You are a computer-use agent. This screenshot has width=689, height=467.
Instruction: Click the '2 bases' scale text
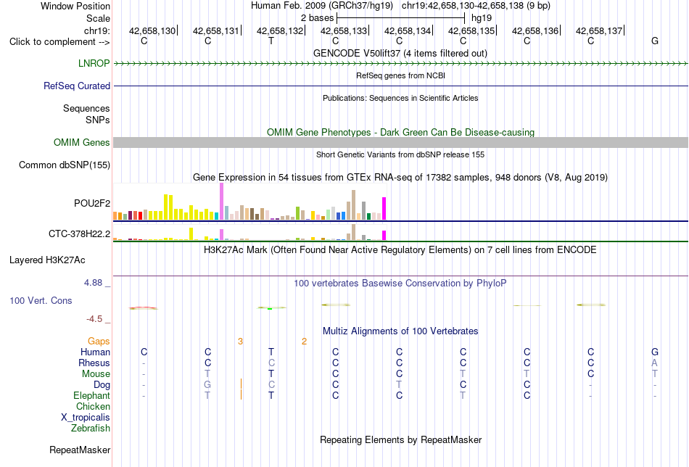point(317,18)
